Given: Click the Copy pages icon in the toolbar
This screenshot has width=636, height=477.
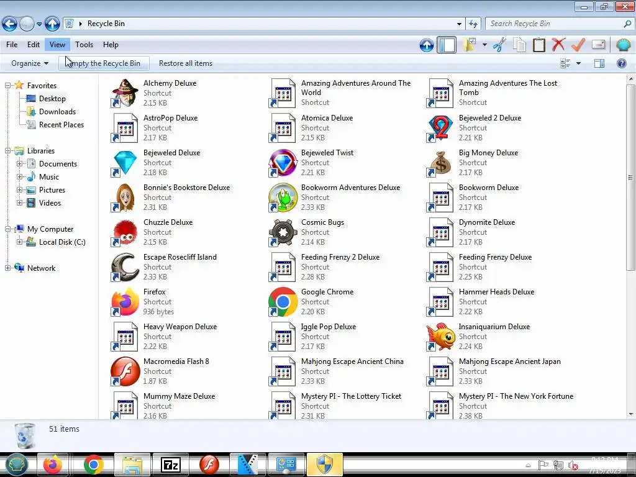Looking at the screenshot, I should 519,45.
